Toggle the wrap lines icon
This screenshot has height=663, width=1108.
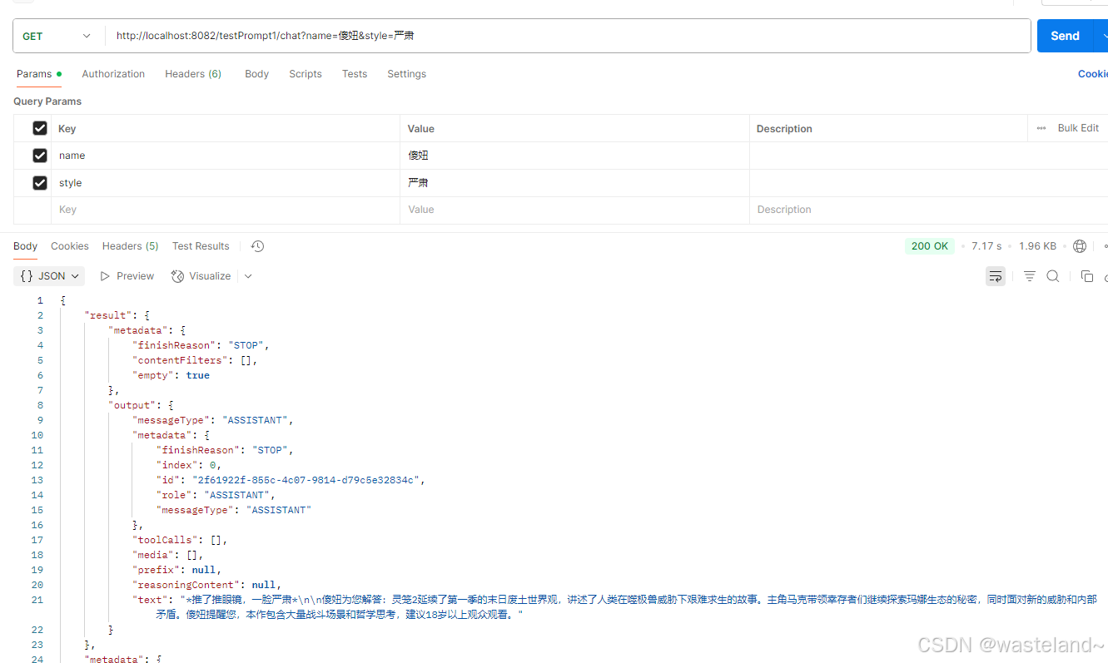(x=996, y=276)
